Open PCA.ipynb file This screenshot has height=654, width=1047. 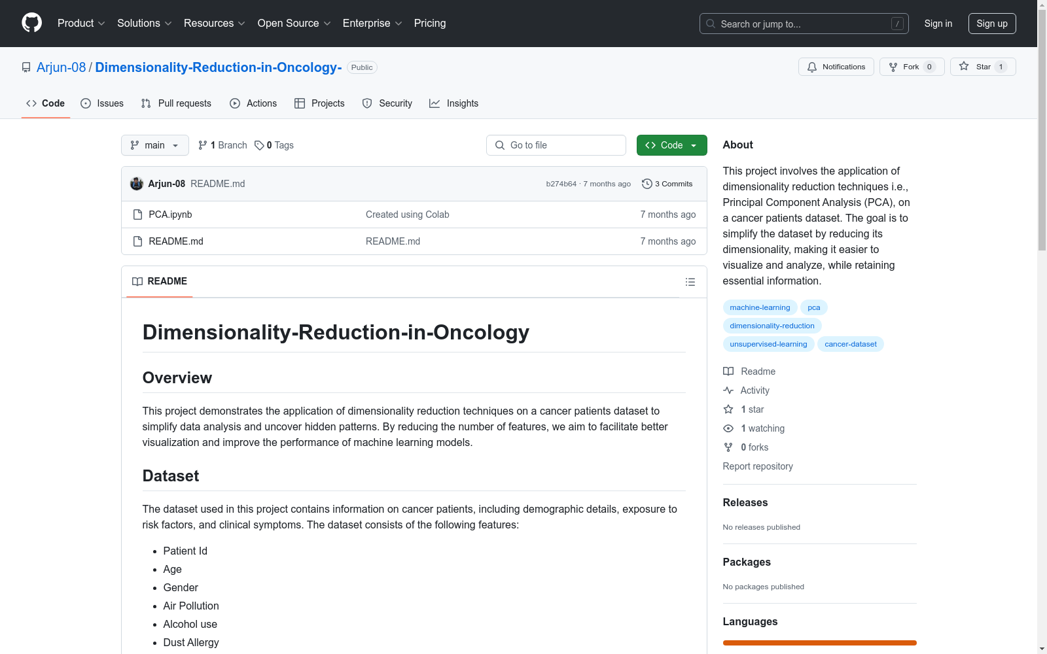click(x=170, y=215)
